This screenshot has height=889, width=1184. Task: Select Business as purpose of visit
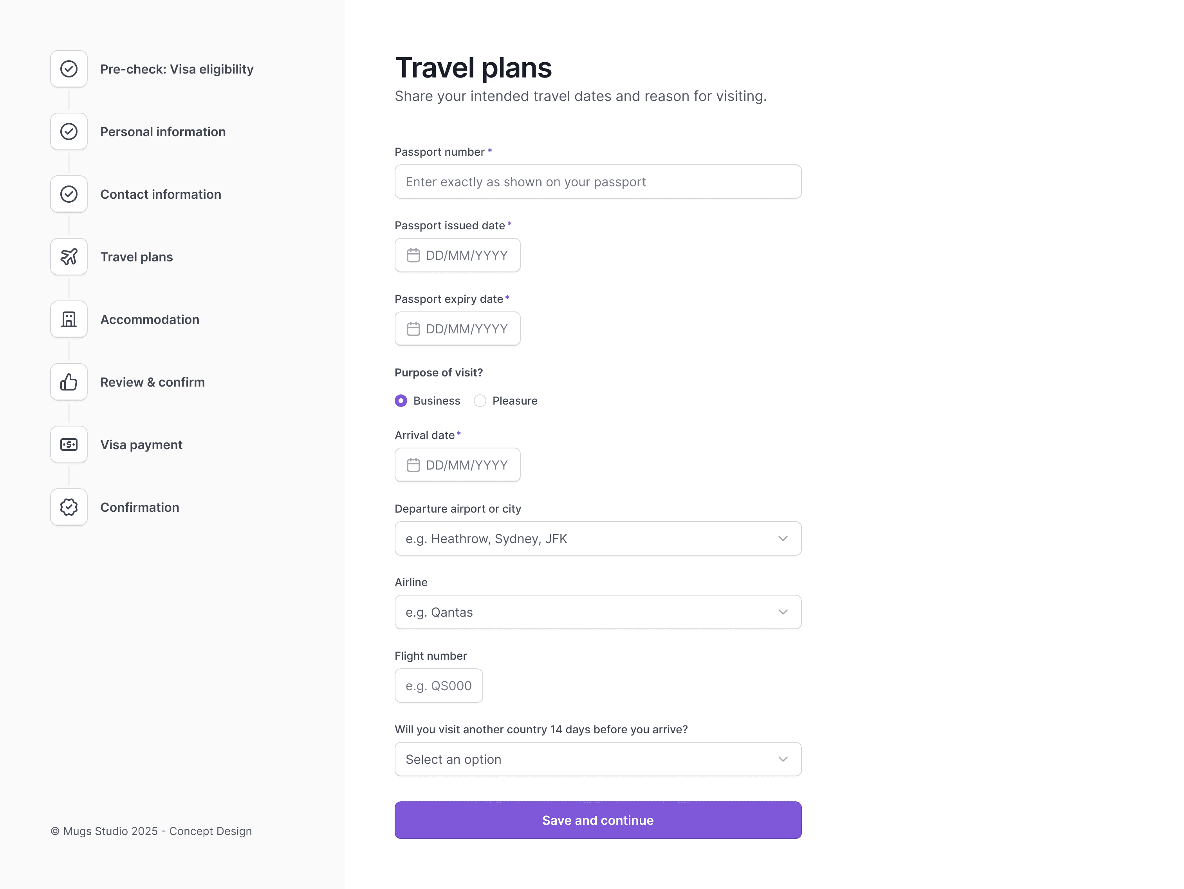[x=401, y=400]
